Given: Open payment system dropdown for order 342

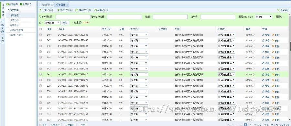Looking at the screenshot, I should click(226, 69).
